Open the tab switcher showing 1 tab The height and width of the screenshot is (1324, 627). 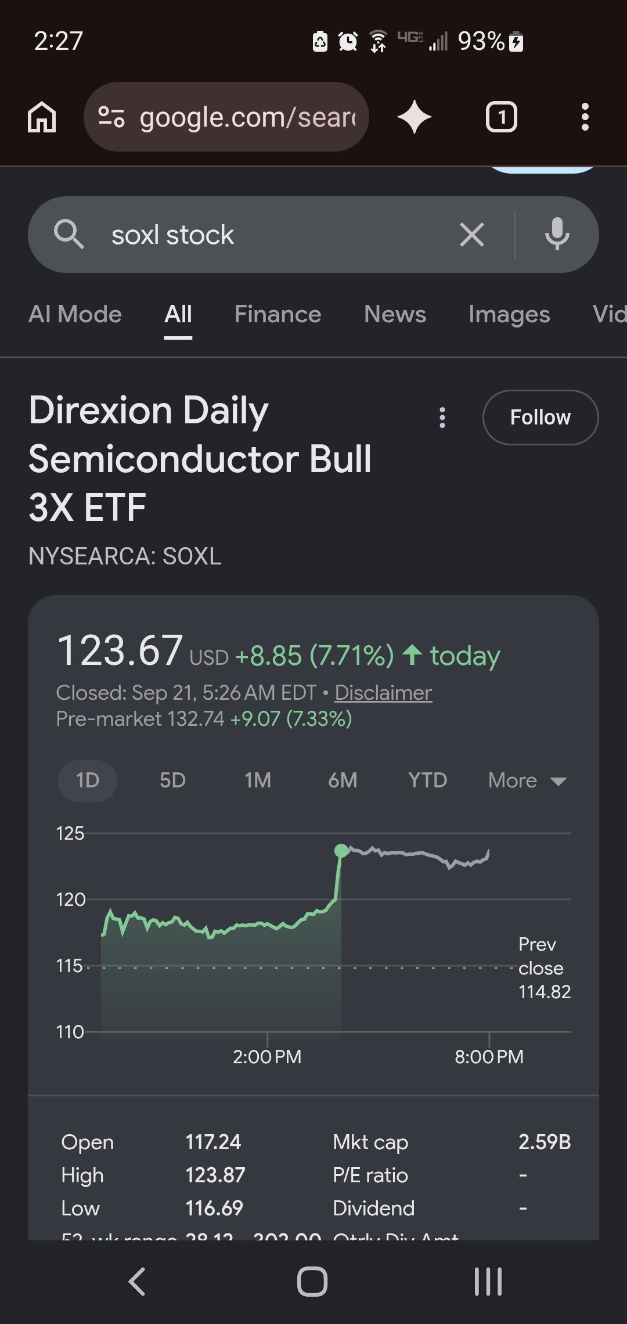[502, 117]
